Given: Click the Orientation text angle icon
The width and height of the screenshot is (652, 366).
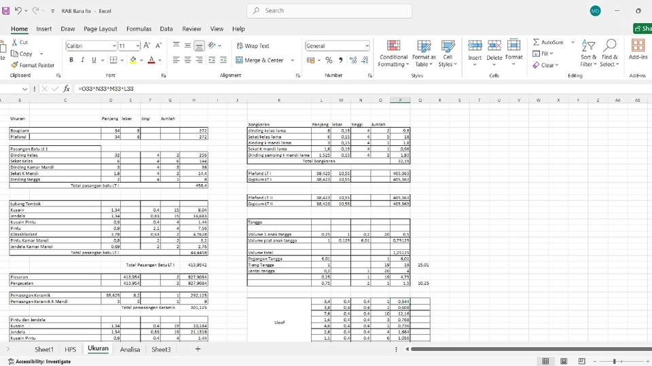Looking at the screenshot, I should 212,45.
